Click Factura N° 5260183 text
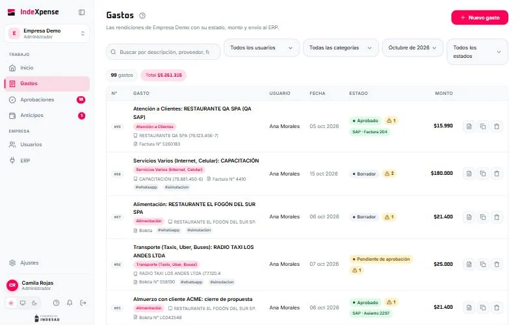The image size is (520, 325). pyautogui.click(x=159, y=144)
